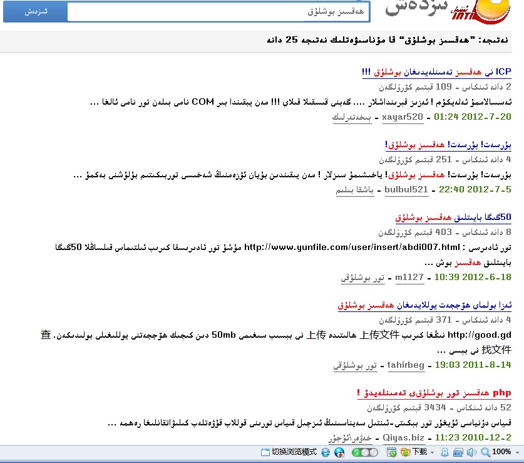Click the date 22:40 2012-7-5
This screenshot has height=463, width=524.
tap(475, 189)
